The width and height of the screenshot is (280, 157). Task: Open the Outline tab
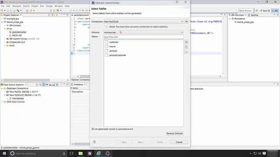(x=253, y=15)
